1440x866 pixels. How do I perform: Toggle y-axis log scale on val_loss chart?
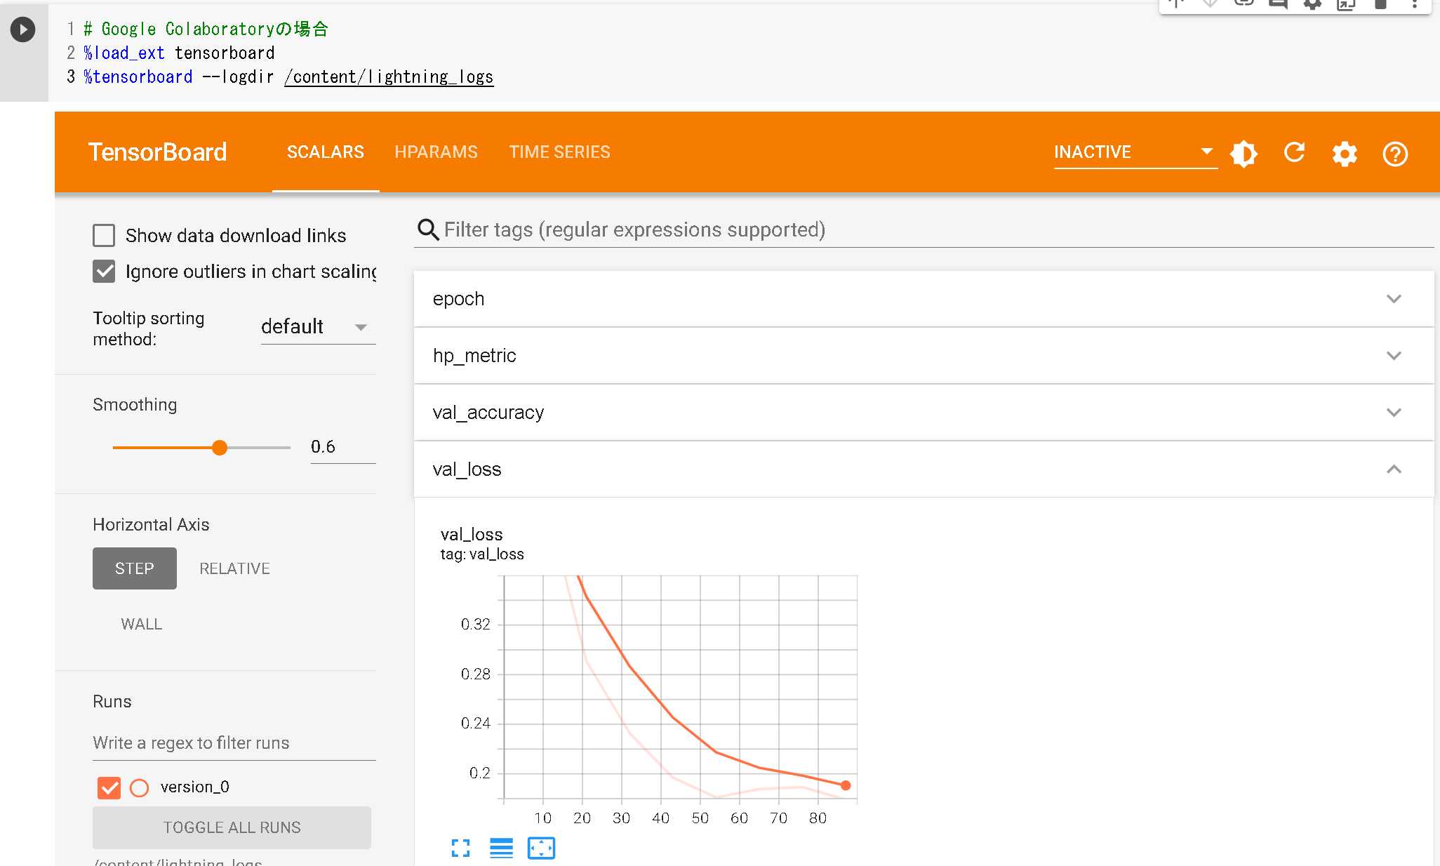point(501,848)
